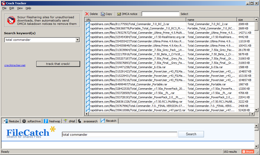Click the freshwap tab icon

tap(46, 121)
